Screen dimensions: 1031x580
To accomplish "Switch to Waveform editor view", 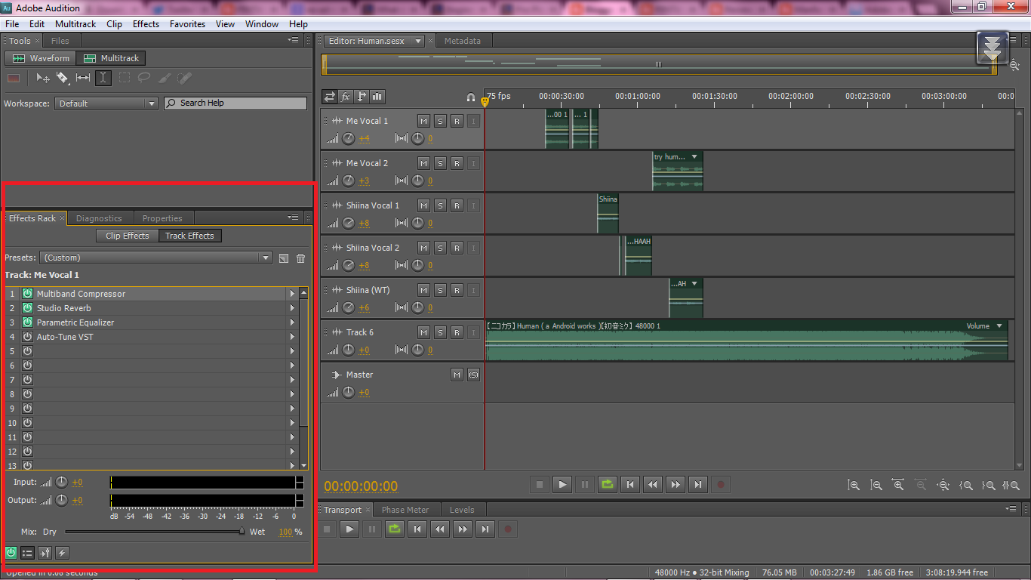I will pos(40,58).
